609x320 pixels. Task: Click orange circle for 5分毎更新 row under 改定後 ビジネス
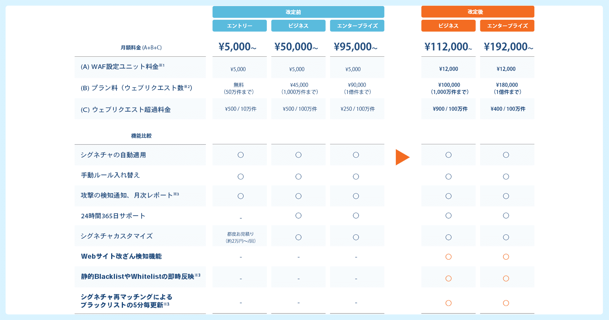click(448, 303)
